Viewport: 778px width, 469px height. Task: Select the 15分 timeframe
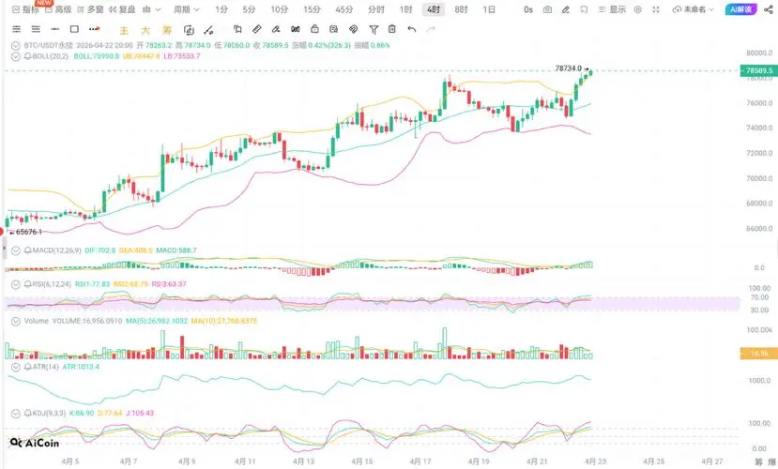[x=312, y=9]
